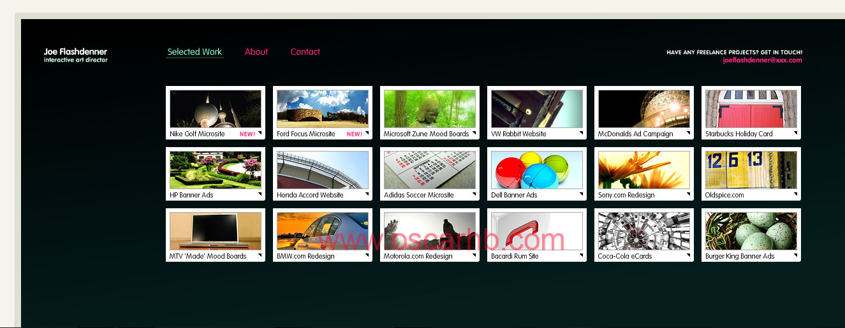Viewport: 845px width, 328px height.
Task: Click the arrow icon on Burger King Banner Ads
Action: tap(795, 255)
